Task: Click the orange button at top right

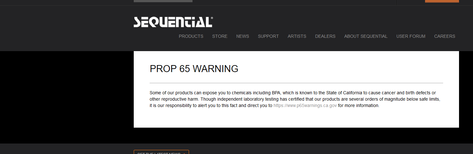Action: [442, 1]
